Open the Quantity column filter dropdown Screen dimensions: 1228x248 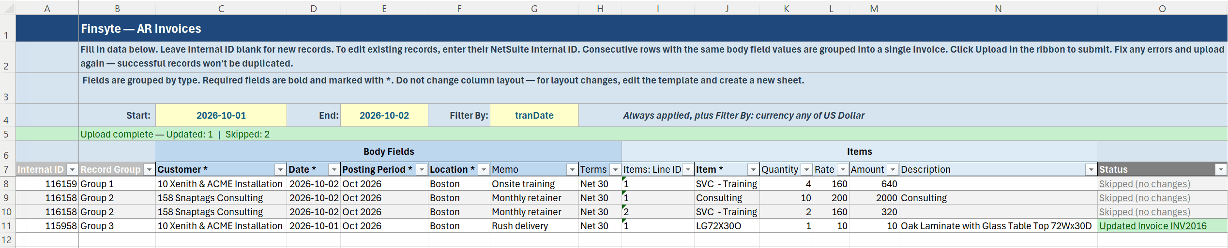(x=806, y=169)
